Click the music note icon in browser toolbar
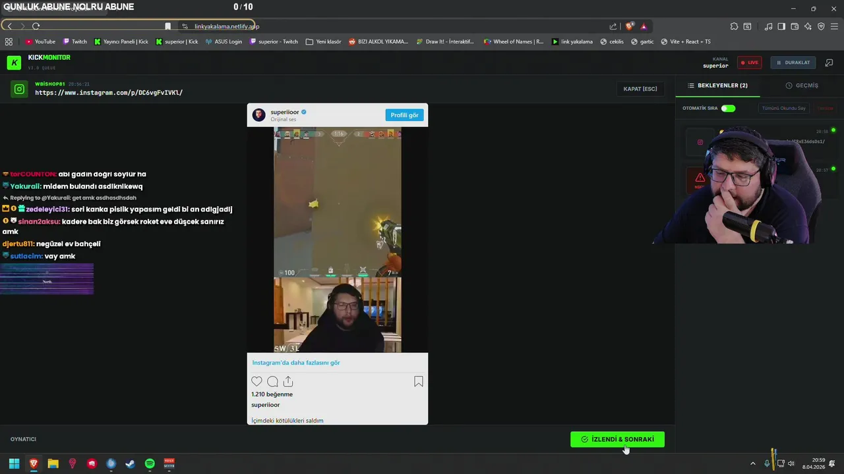The width and height of the screenshot is (844, 474). (x=768, y=26)
